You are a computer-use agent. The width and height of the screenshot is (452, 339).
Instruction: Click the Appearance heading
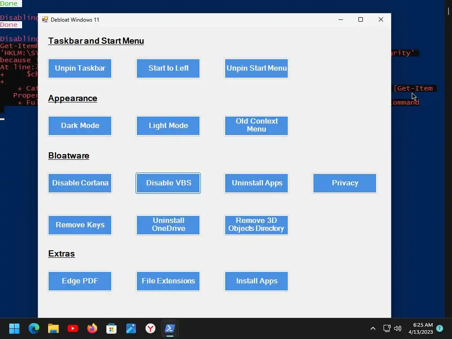click(73, 98)
